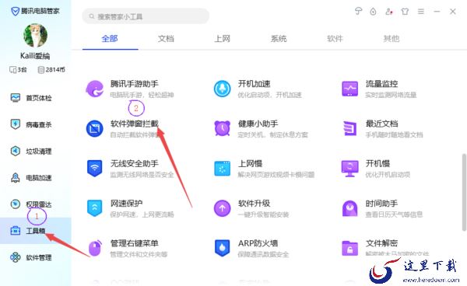This screenshot has width=467, height=286.
Task: Open the 管理右键菜单 mouse icon
Action: tap(95, 248)
